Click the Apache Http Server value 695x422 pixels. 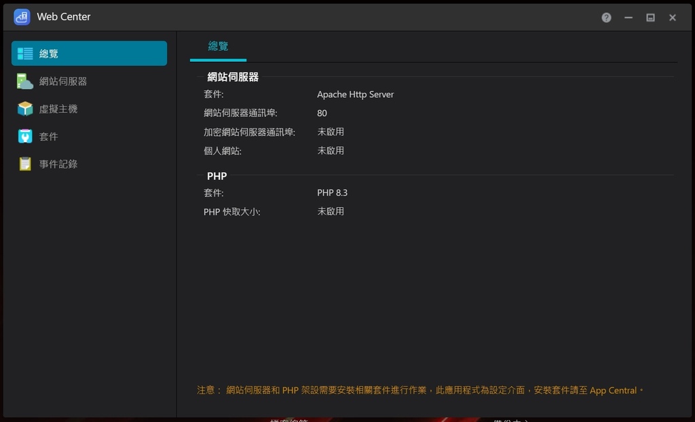coord(356,94)
